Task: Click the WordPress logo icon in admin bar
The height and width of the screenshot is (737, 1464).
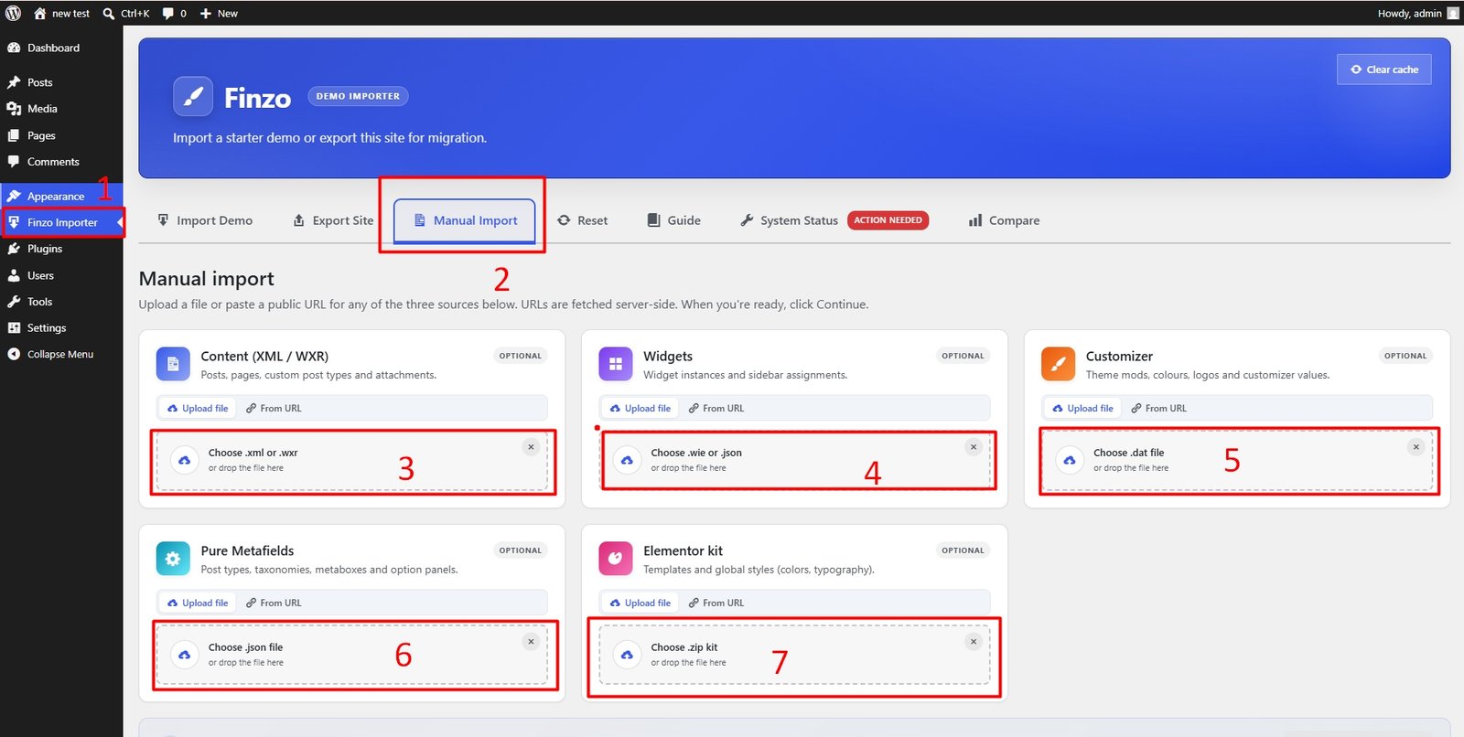Action: (x=13, y=14)
